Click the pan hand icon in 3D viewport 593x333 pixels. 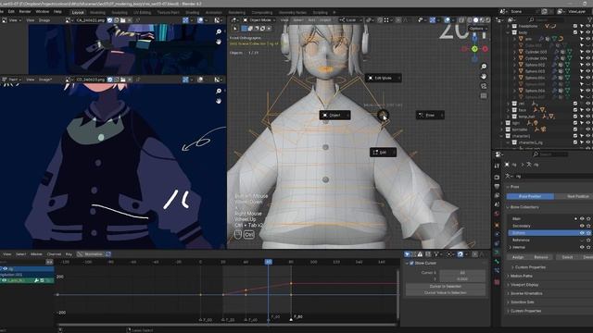click(484, 76)
